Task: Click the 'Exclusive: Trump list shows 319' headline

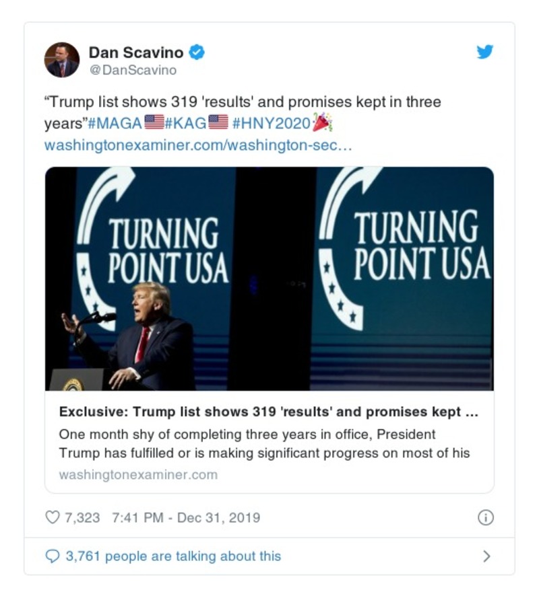Action: coord(268,412)
